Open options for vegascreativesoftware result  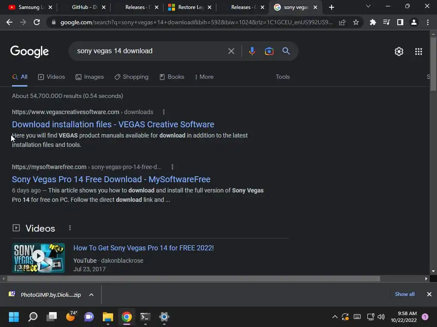click(x=163, y=112)
